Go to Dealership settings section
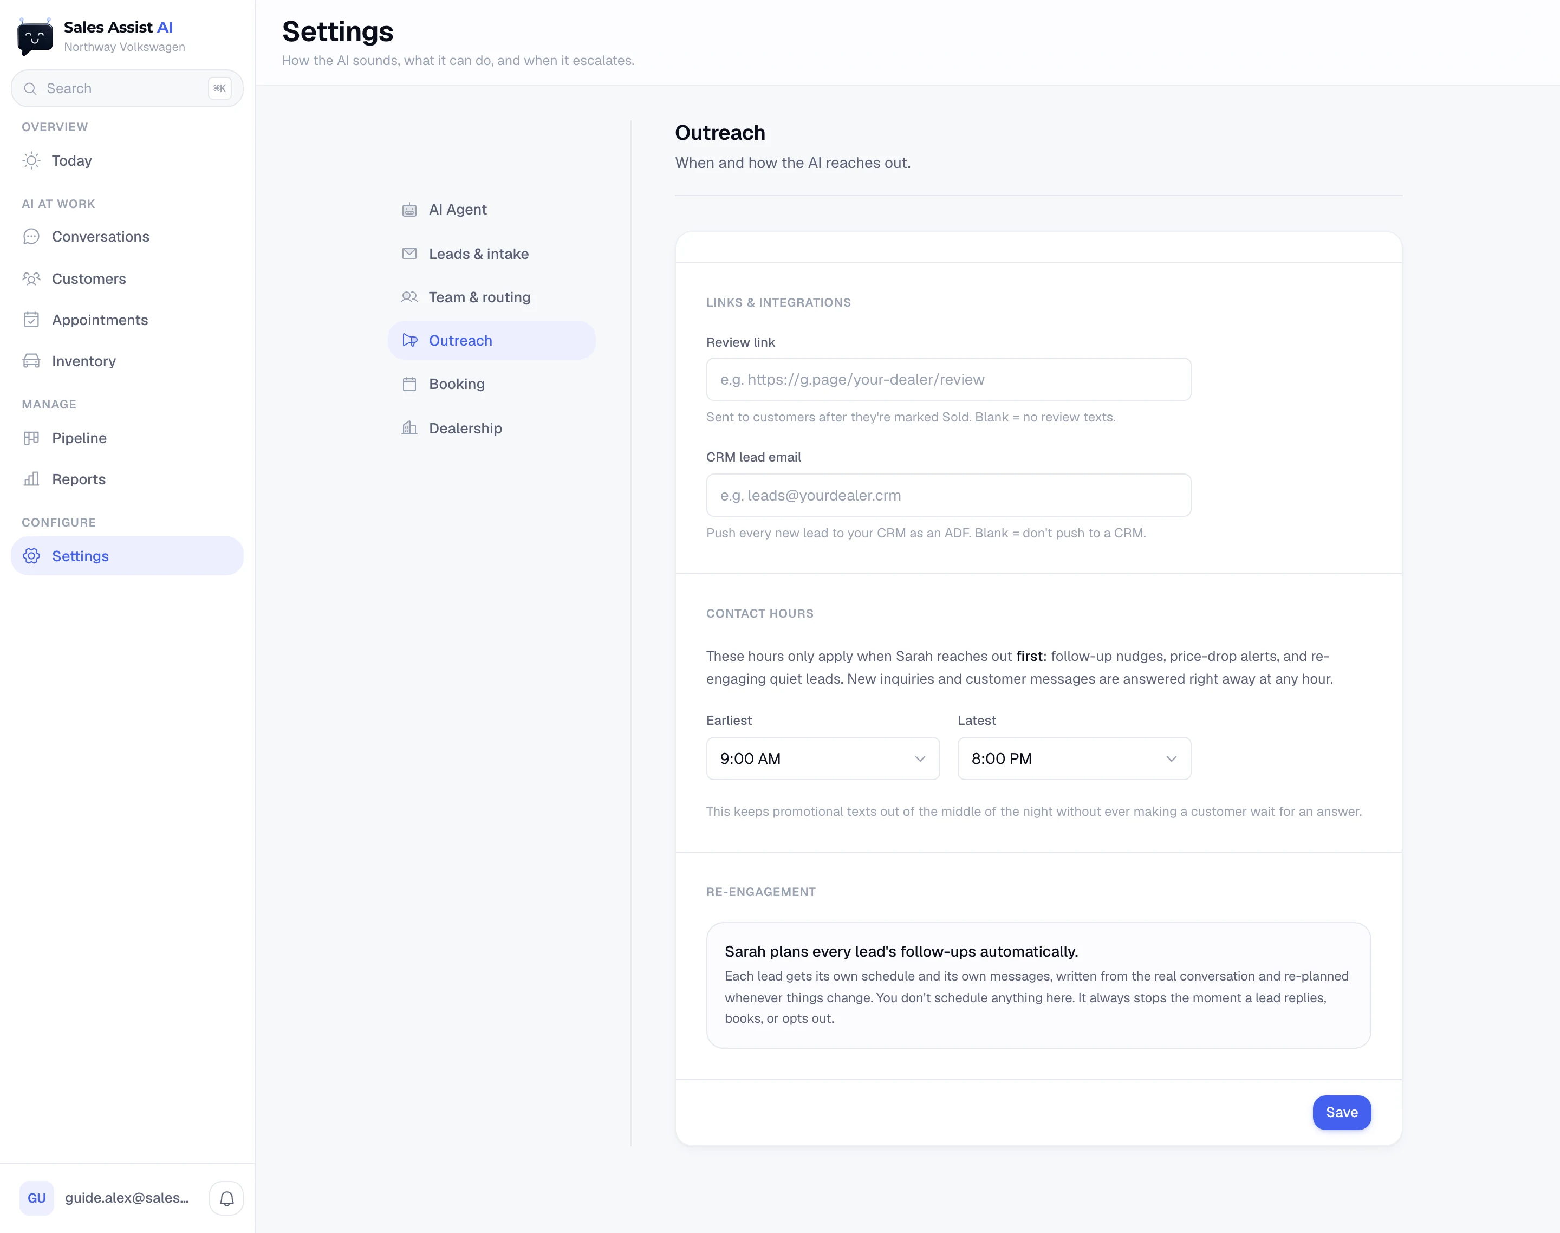 click(x=491, y=428)
